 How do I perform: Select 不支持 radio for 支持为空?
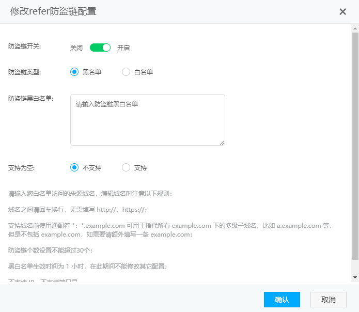(x=74, y=167)
